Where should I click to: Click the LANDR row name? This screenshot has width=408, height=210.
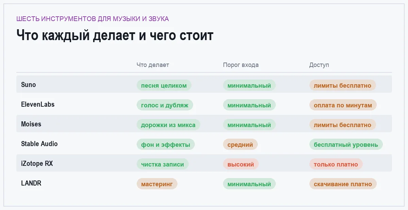31,183
